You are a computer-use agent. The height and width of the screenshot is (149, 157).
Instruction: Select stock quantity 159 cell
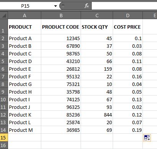click(x=97, y=69)
